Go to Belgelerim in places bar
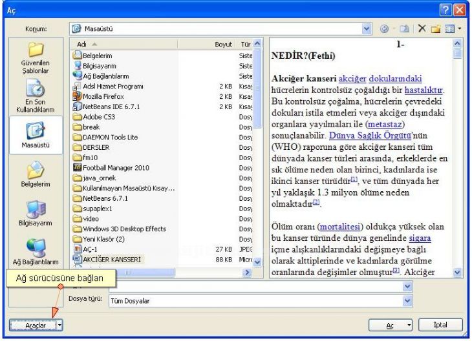The height and width of the screenshot is (341, 472). (36, 174)
